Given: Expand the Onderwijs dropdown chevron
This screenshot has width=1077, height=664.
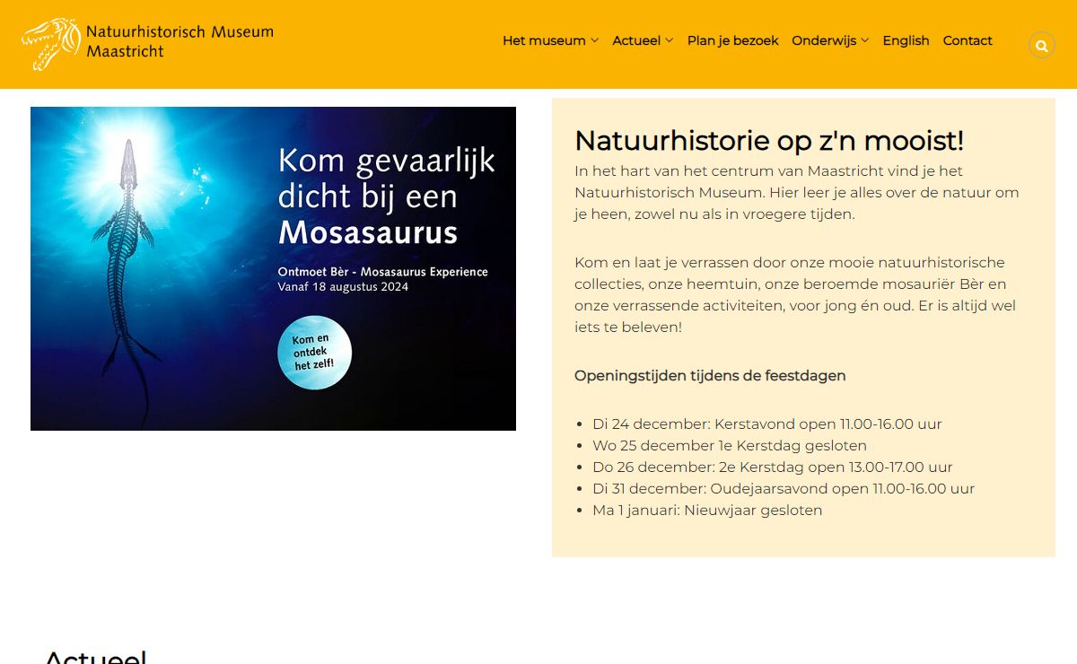Looking at the screenshot, I should coord(864,40).
